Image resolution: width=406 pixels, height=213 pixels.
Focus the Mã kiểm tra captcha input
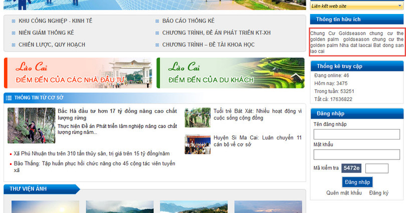[376, 168]
